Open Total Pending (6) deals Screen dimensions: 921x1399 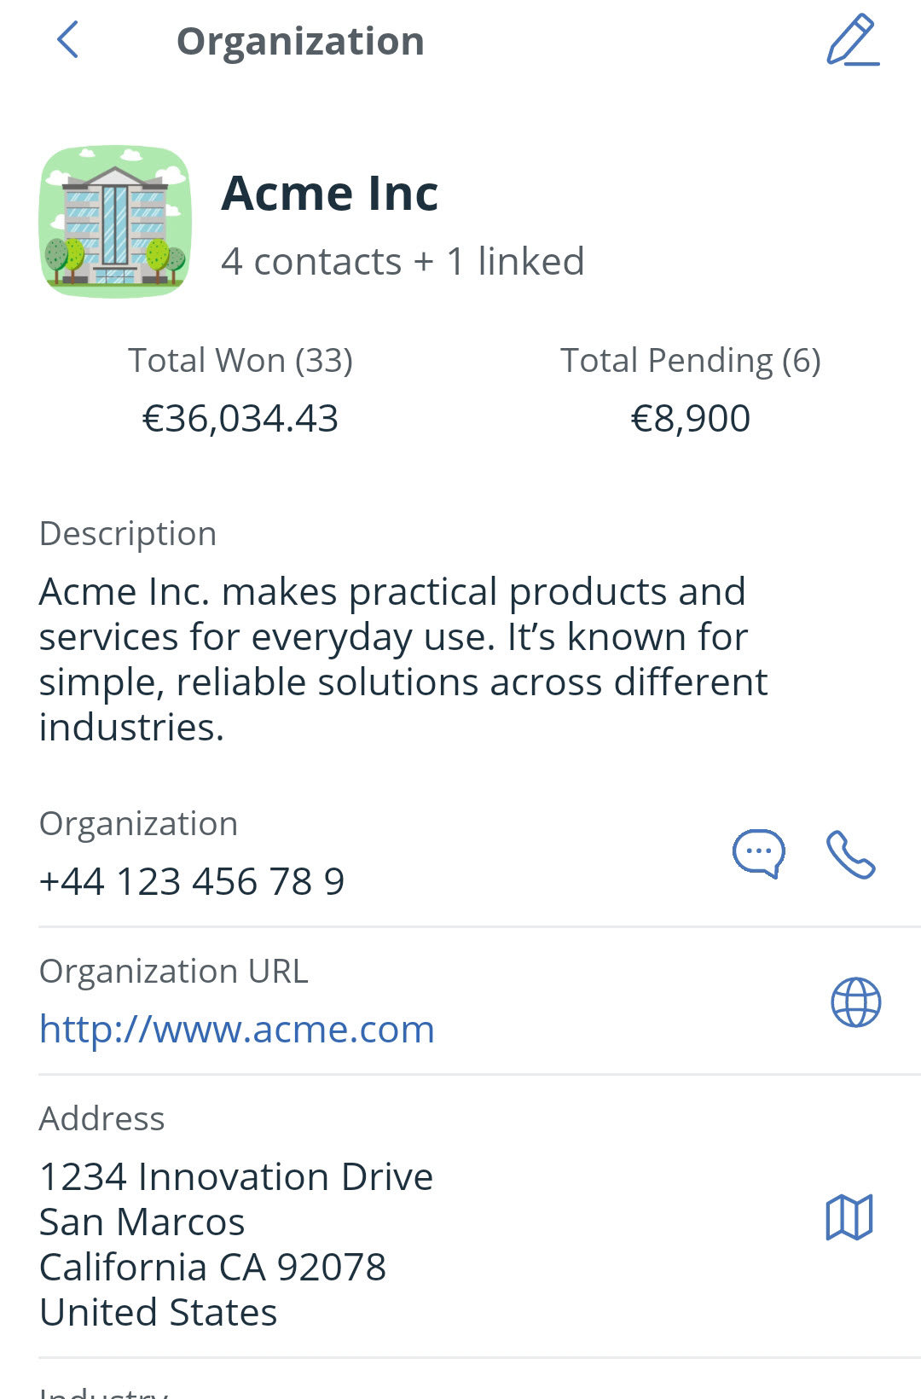pyautogui.click(x=690, y=360)
